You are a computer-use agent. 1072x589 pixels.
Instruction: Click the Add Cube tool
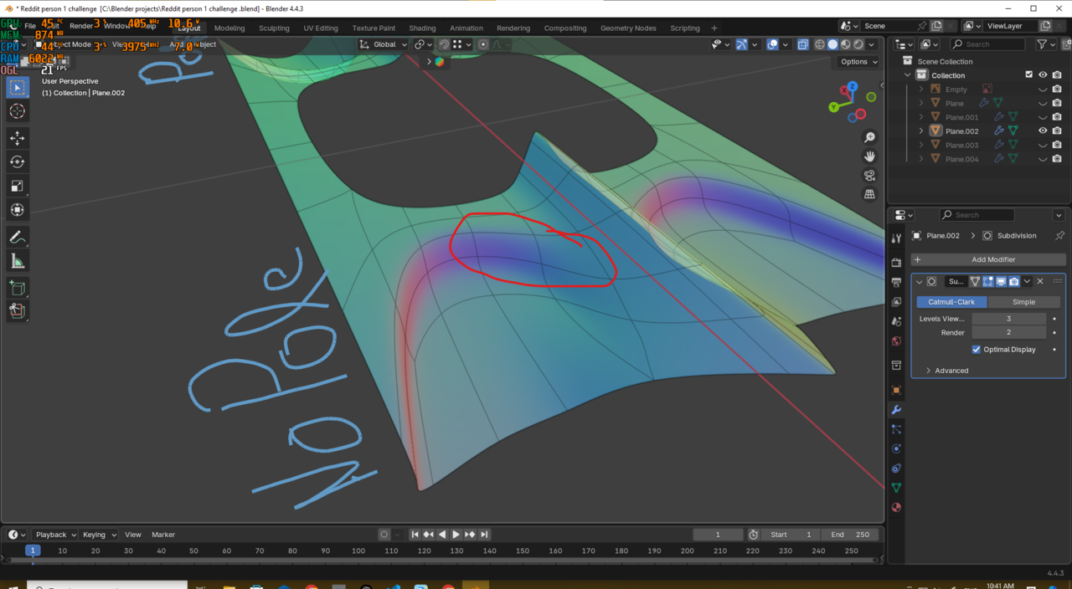17,289
